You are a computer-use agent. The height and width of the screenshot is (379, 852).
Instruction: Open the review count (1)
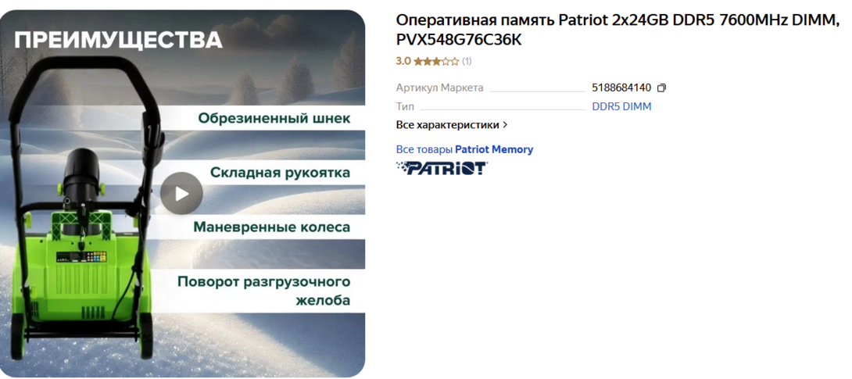(467, 62)
